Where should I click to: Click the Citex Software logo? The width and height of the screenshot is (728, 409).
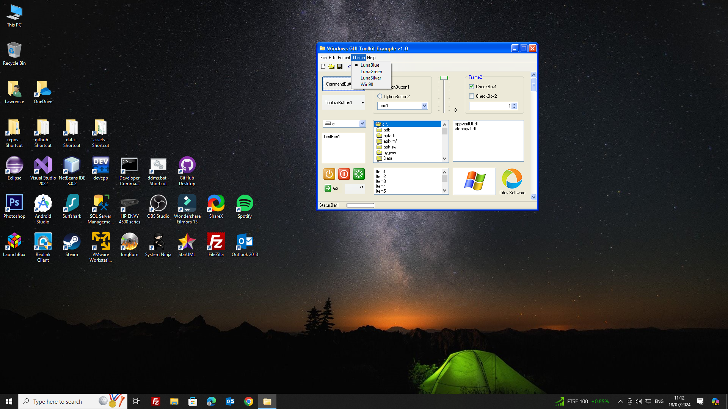[512, 179]
